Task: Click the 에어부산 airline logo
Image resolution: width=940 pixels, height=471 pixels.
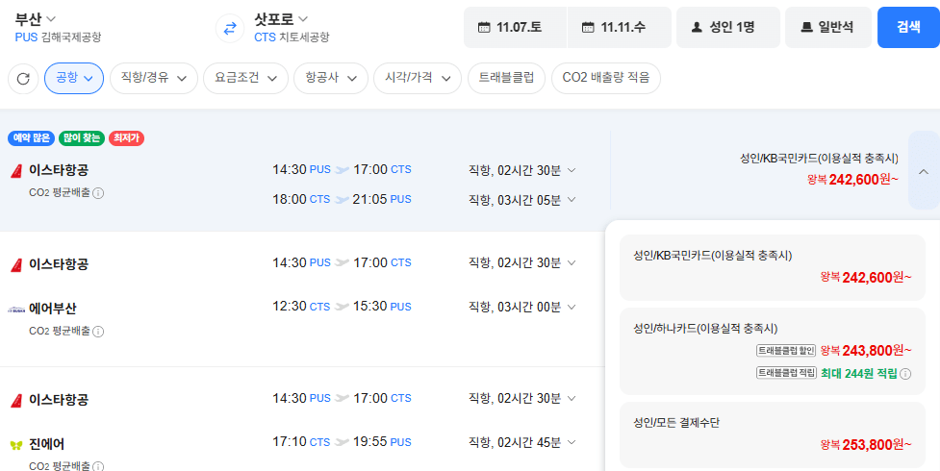Action: pyautogui.click(x=16, y=310)
